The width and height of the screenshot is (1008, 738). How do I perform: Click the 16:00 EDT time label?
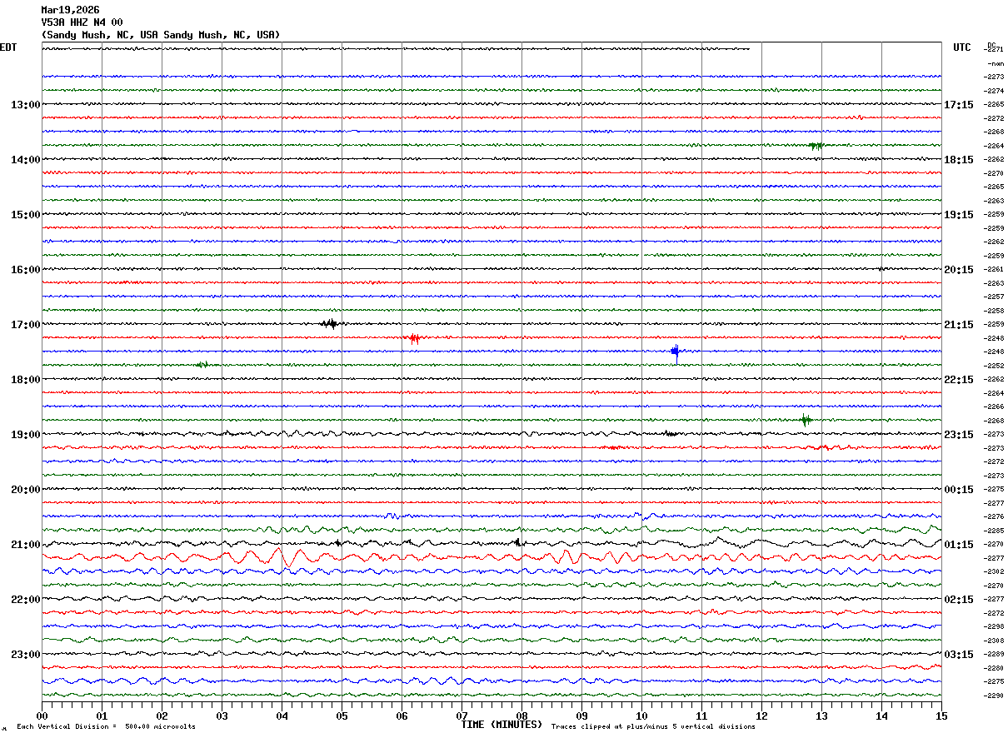[x=25, y=270]
